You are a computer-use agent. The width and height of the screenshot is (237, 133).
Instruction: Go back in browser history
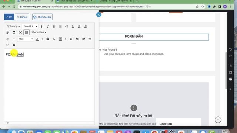pyautogui.click(x=3, y=7)
